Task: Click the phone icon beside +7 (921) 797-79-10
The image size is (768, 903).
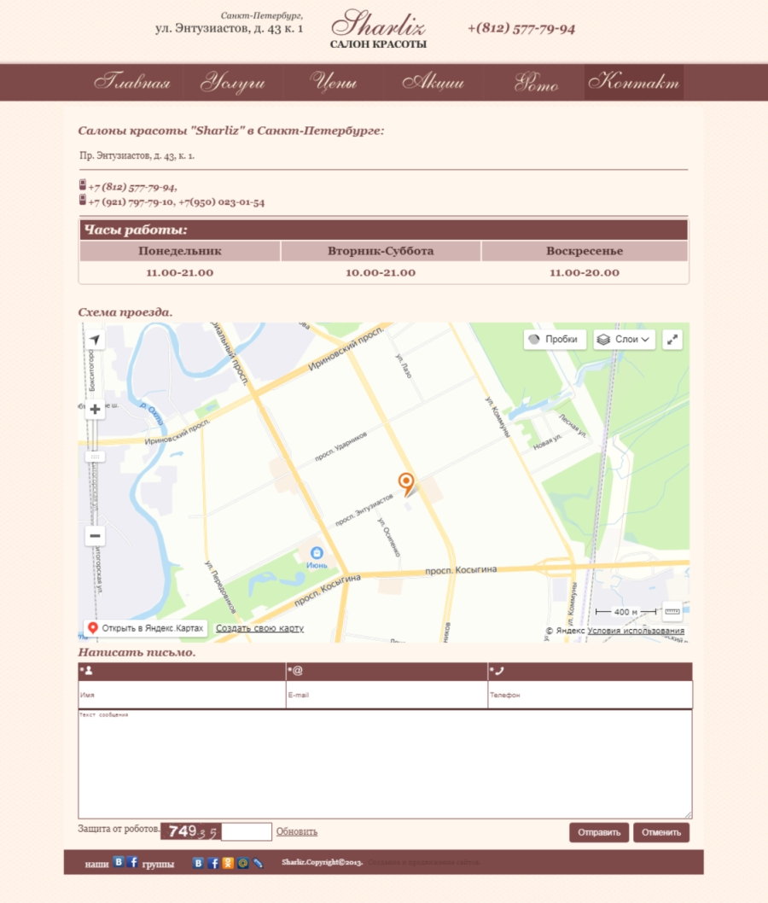Action: tap(82, 200)
